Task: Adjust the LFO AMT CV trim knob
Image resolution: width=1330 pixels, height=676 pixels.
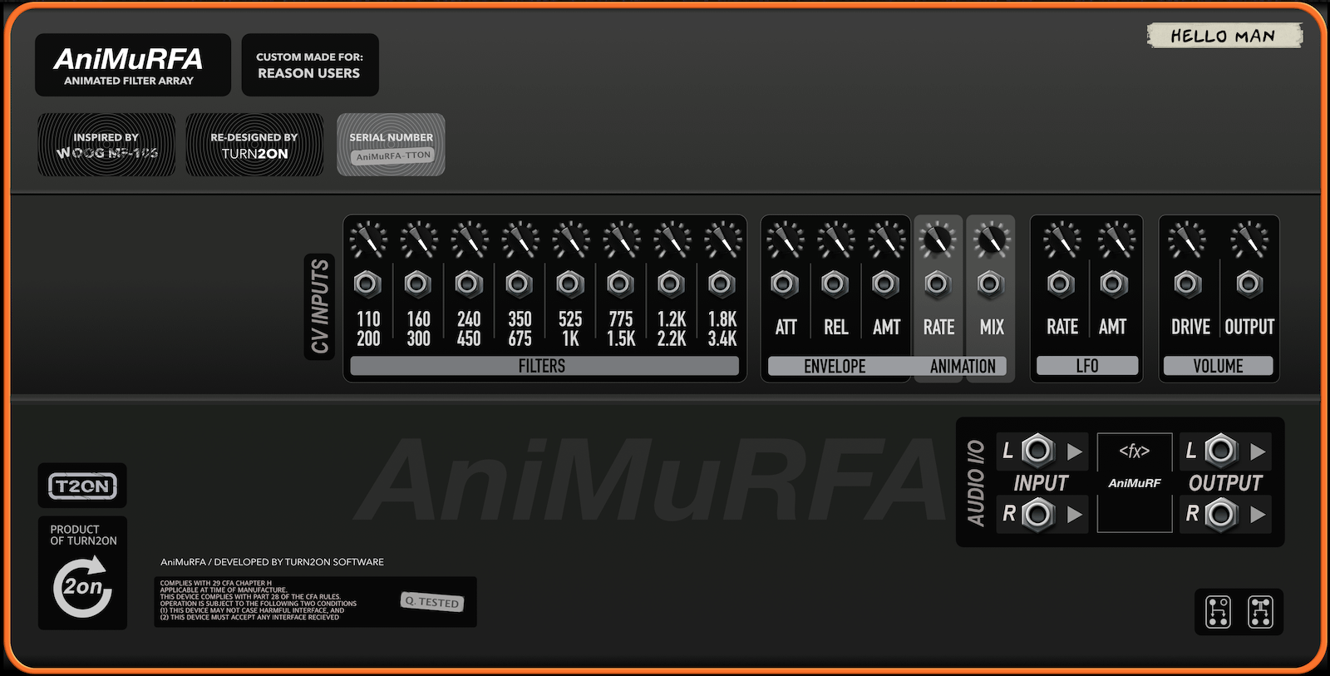Action: pos(1116,240)
